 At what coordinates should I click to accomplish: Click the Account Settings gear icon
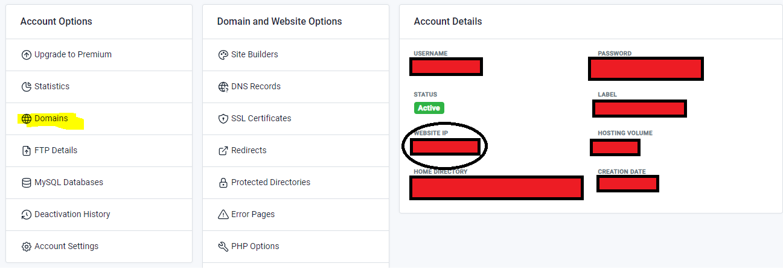click(26, 247)
